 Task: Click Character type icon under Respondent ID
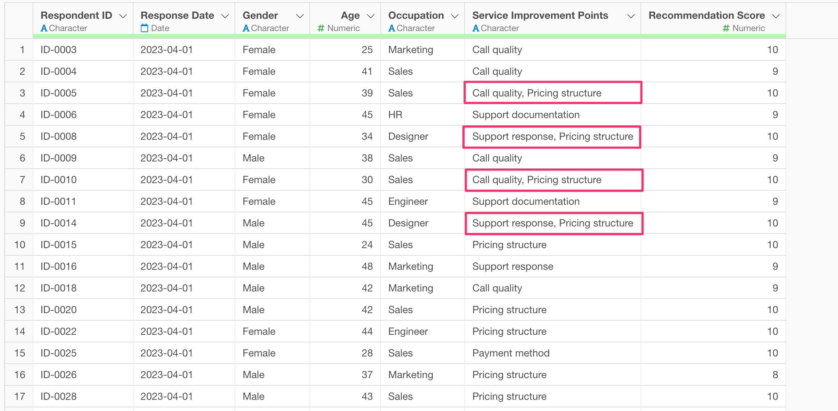(x=44, y=28)
